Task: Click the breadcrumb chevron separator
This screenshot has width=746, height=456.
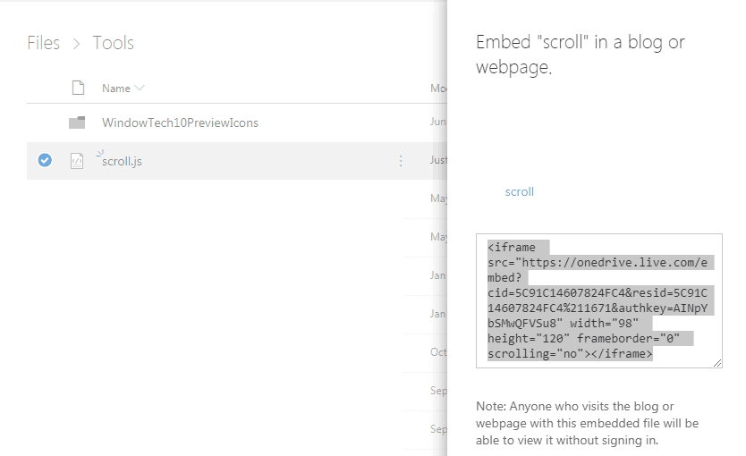Action: click(76, 44)
